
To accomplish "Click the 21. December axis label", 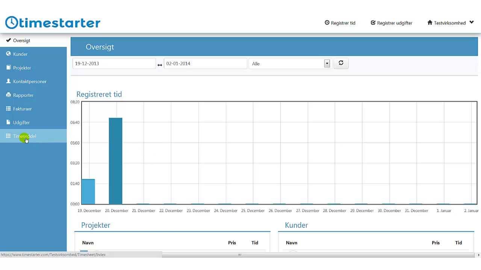I will point(144,211).
